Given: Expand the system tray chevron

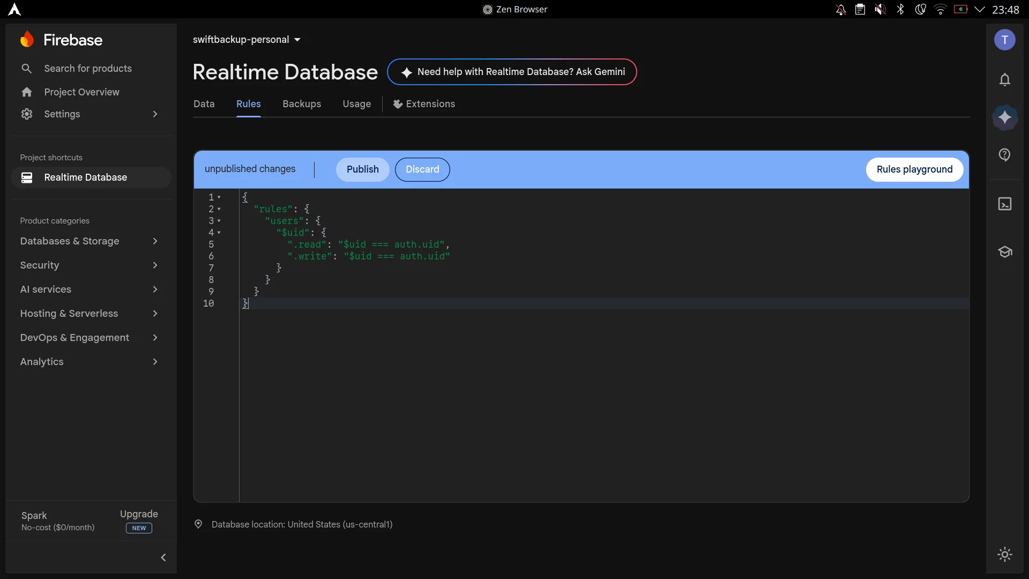Looking at the screenshot, I should [x=980, y=10].
